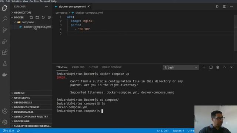237x133 pixels.
Task: Expand the OUTLINE section
Action: click(x=31, y=93)
